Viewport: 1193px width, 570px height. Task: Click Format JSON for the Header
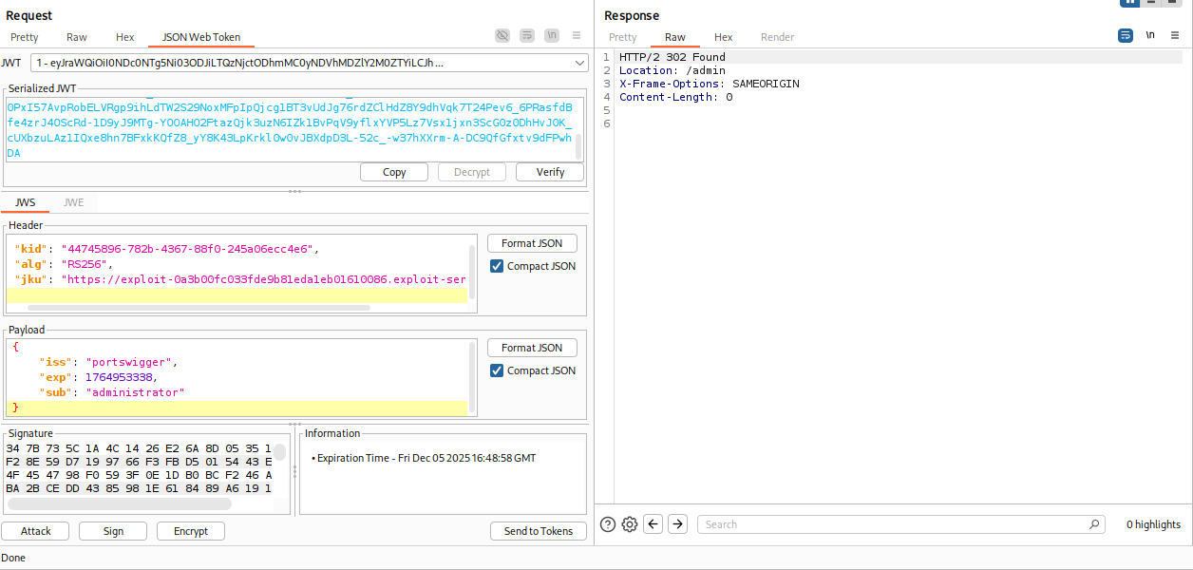(x=532, y=243)
